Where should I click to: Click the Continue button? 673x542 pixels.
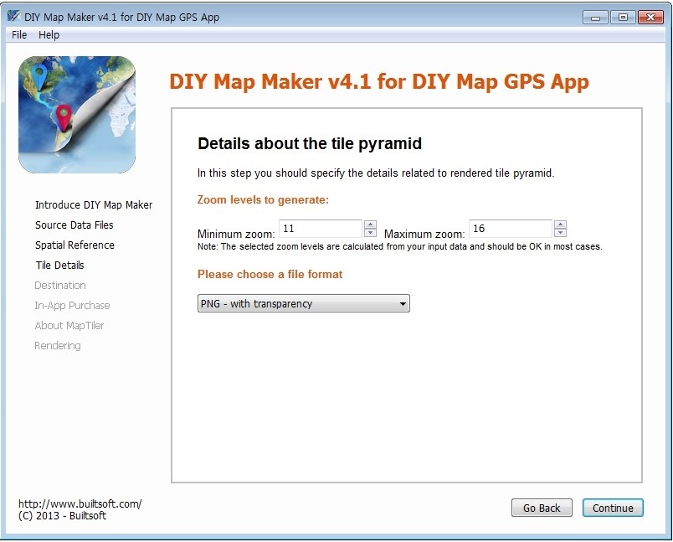(x=613, y=508)
